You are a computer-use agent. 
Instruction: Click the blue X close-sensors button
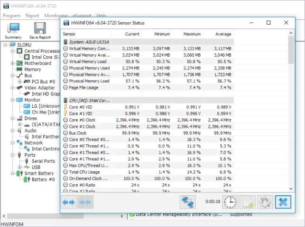pyautogui.click(x=283, y=202)
